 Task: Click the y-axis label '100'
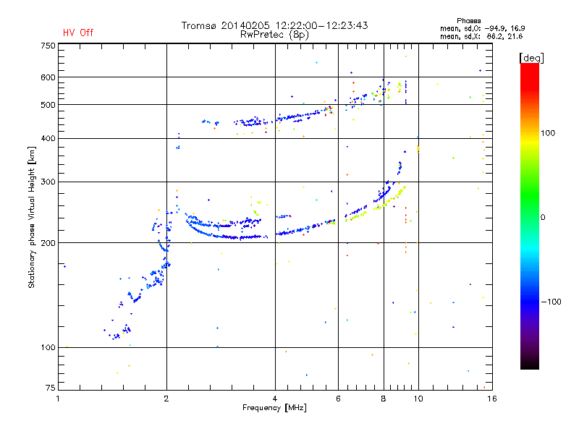(x=48, y=348)
